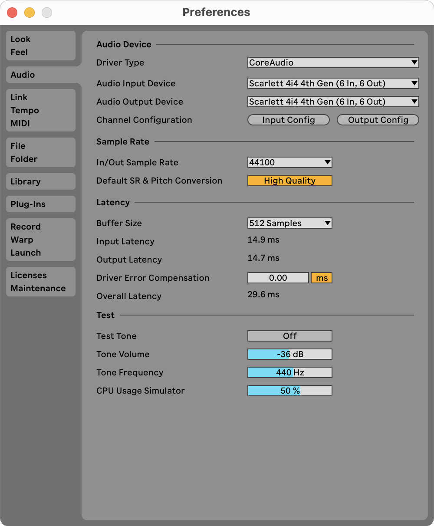Close the Preferences window with red button
This screenshot has width=434, height=526.
coord(12,13)
